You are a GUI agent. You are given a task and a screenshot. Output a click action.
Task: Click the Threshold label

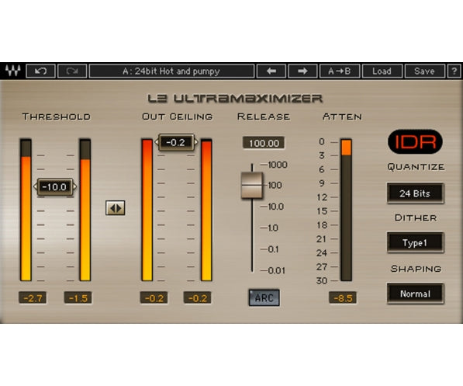pyautogui.click(x=57, y=116)
